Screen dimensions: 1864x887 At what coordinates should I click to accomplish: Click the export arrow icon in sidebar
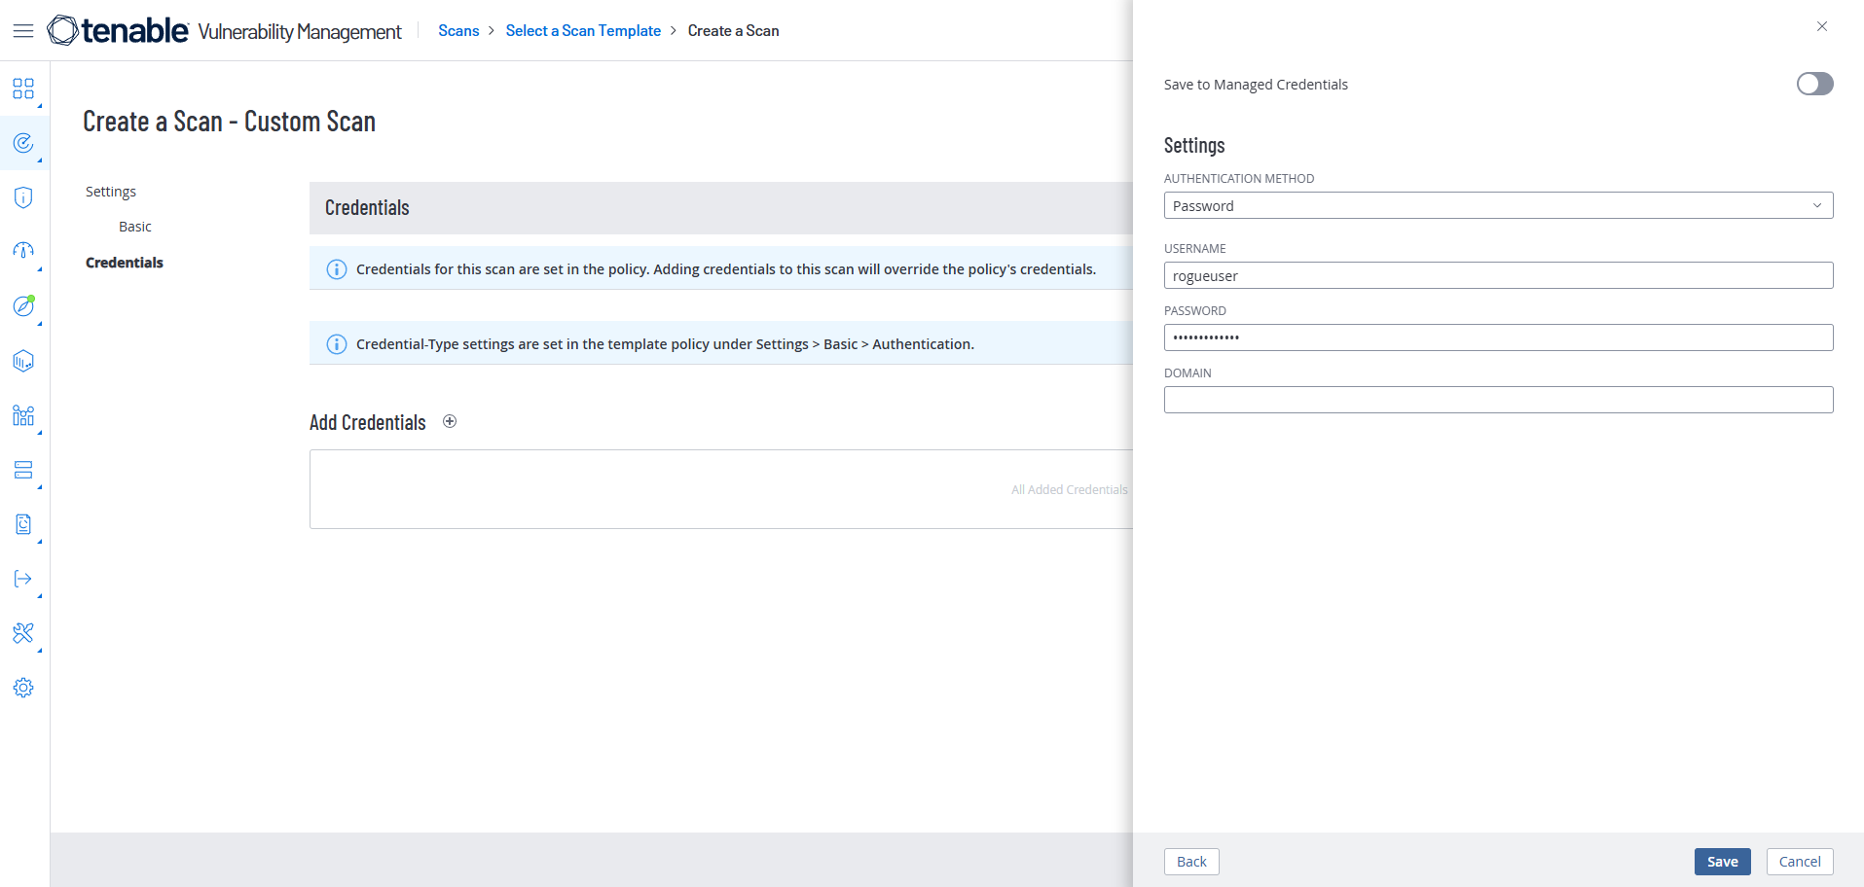tap(23, 579)
